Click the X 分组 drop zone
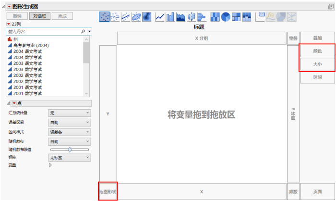The width and height of the screenshot is (336, 201). pos(202,38)
